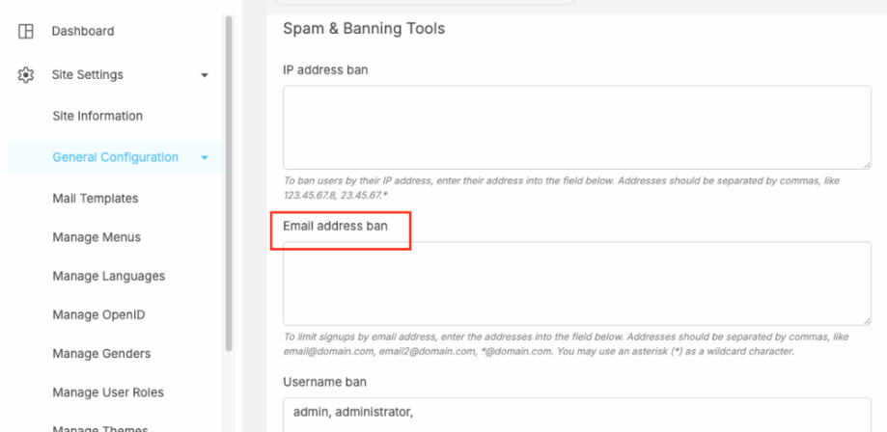Click the Site Settings gear icon
887x432 pixels.
26,74
